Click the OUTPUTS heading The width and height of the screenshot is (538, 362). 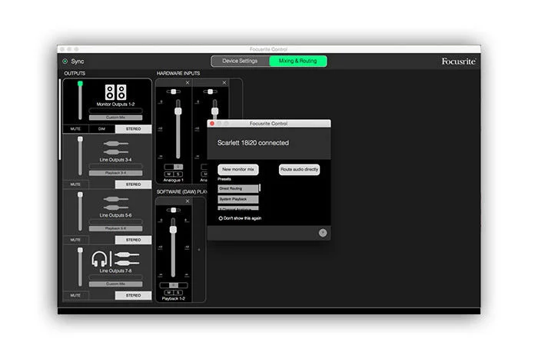75,74
